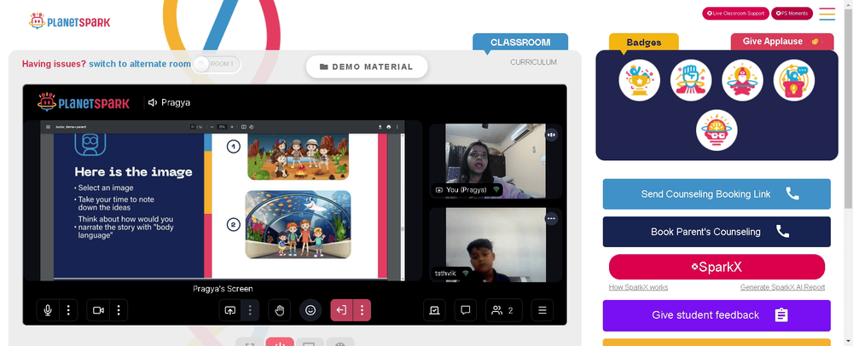The height and width of the screenshot is (346, 853).
Task: Open Live Classroom Support button
Action: [735, 14]
